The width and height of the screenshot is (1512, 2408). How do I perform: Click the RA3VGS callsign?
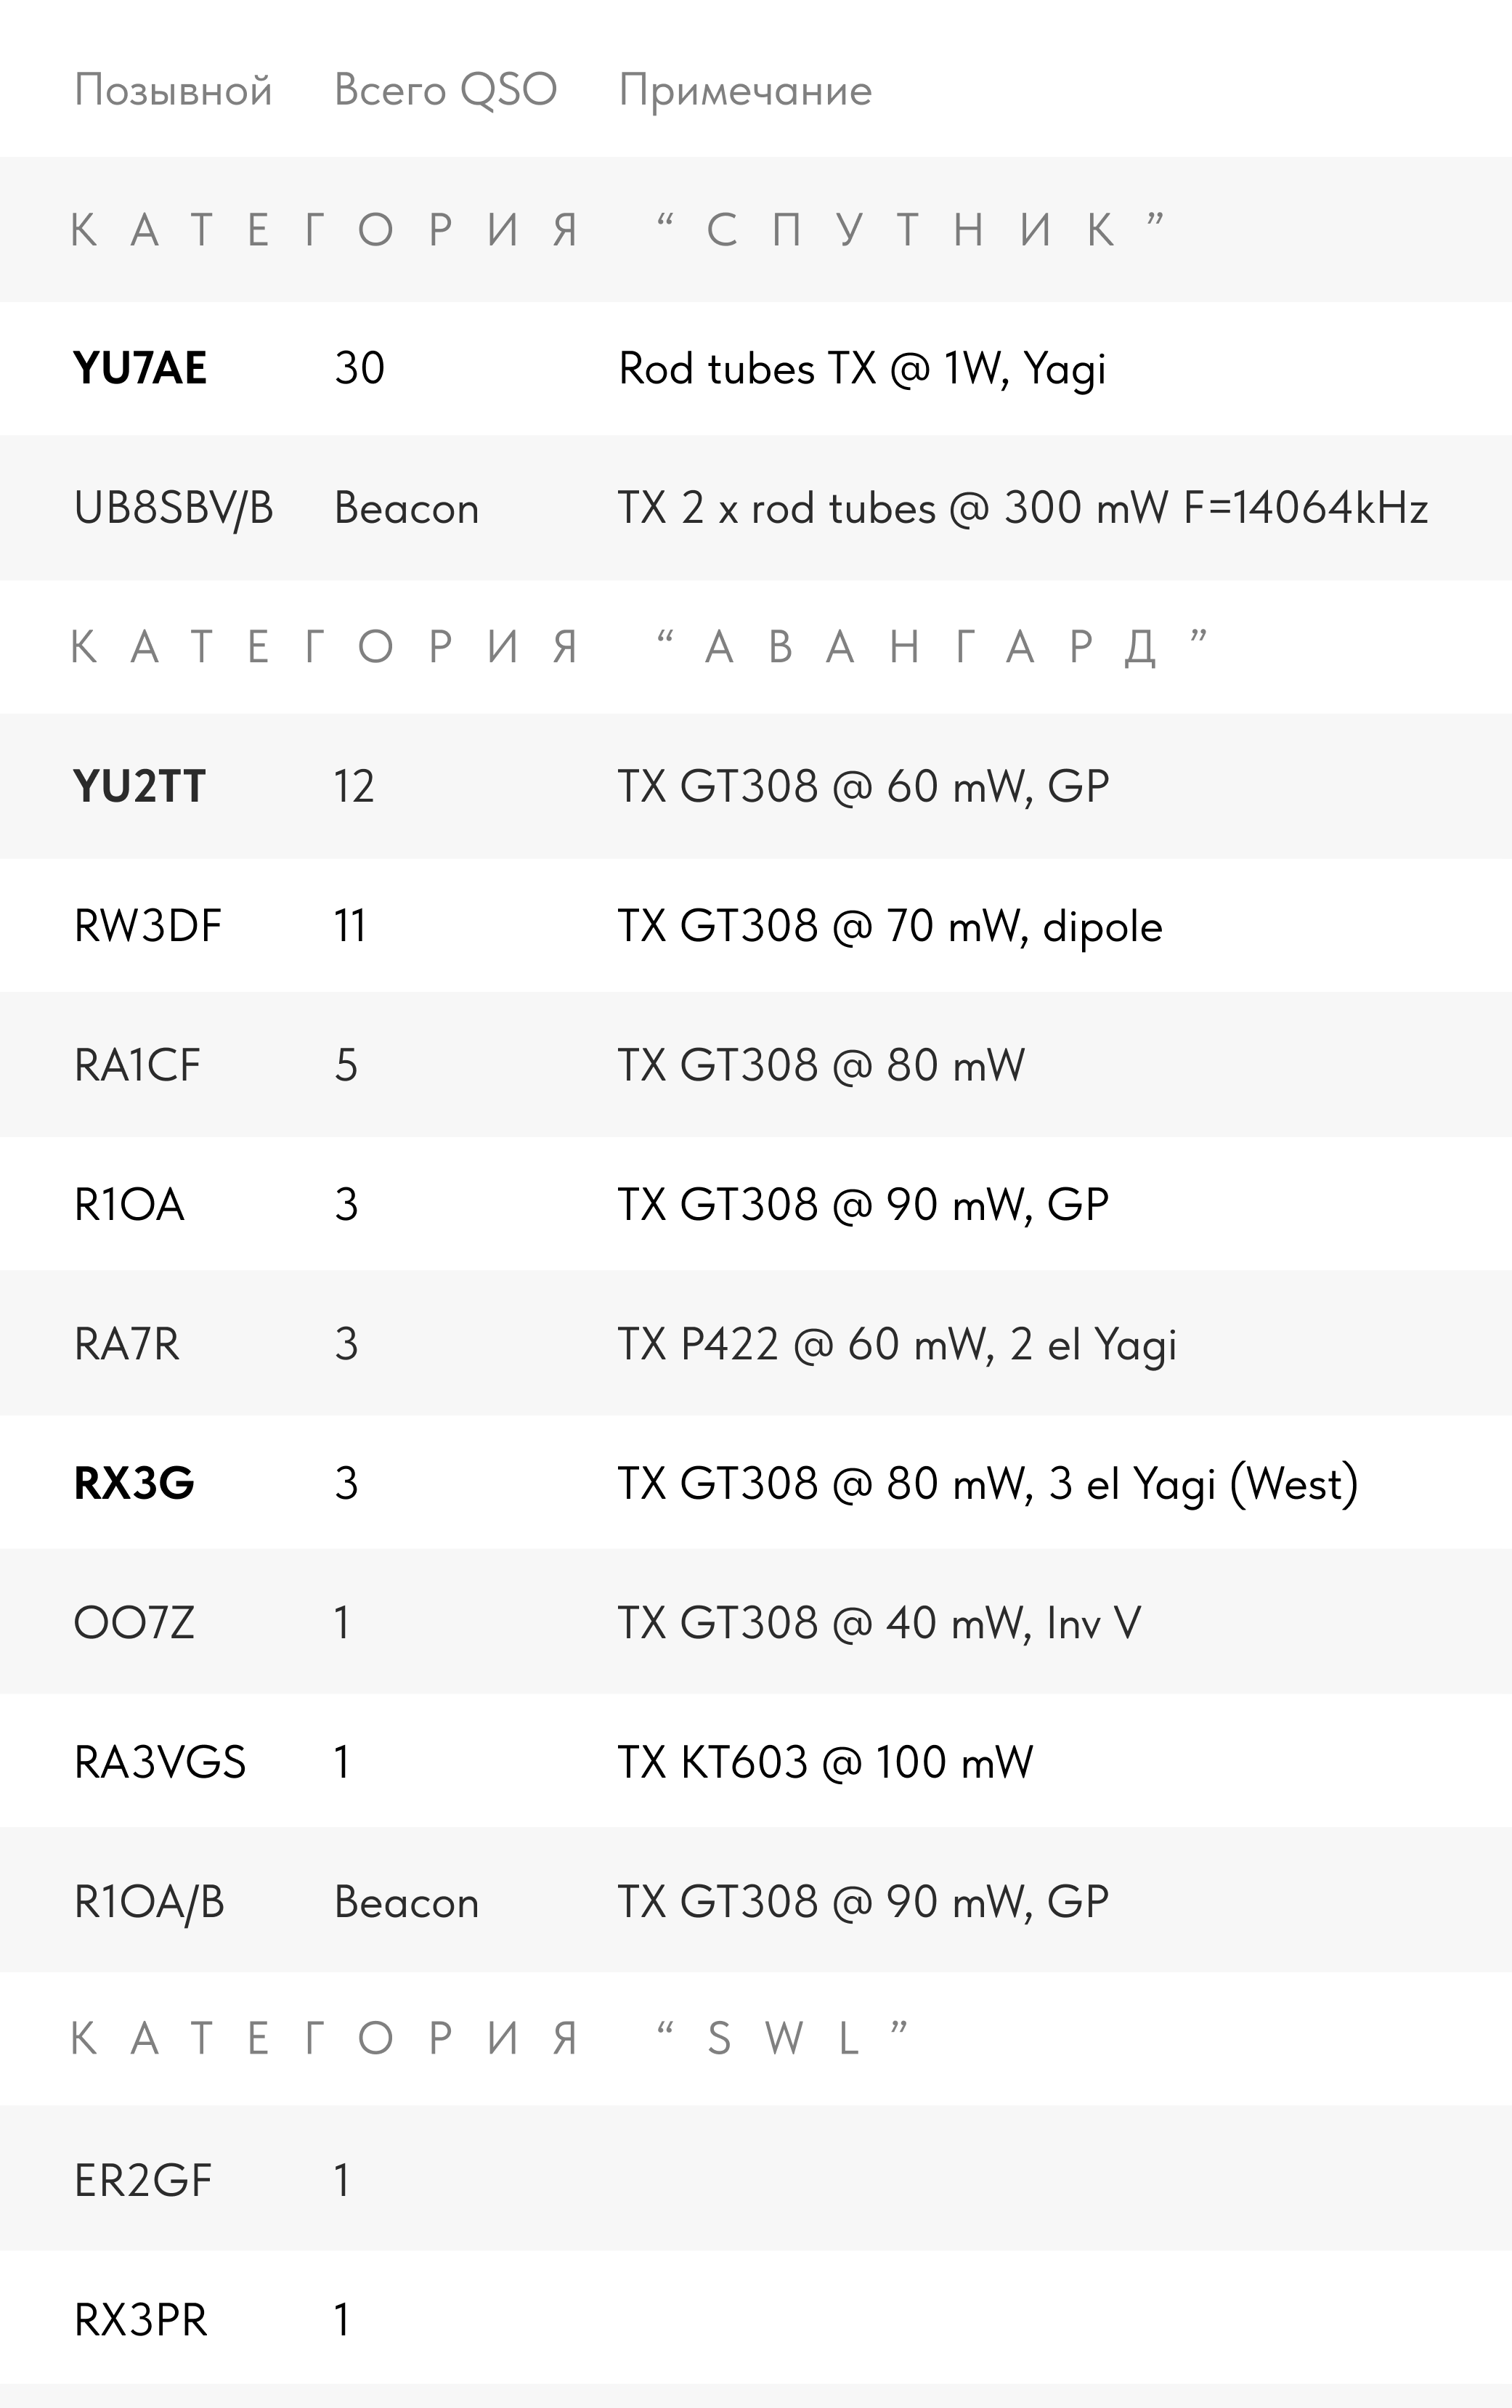click(x=160, y=1762)
